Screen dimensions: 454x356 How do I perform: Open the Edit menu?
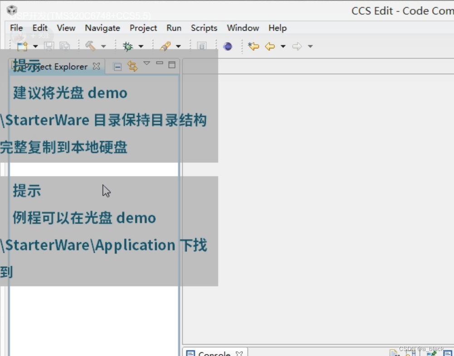click(x=39, y=28)
